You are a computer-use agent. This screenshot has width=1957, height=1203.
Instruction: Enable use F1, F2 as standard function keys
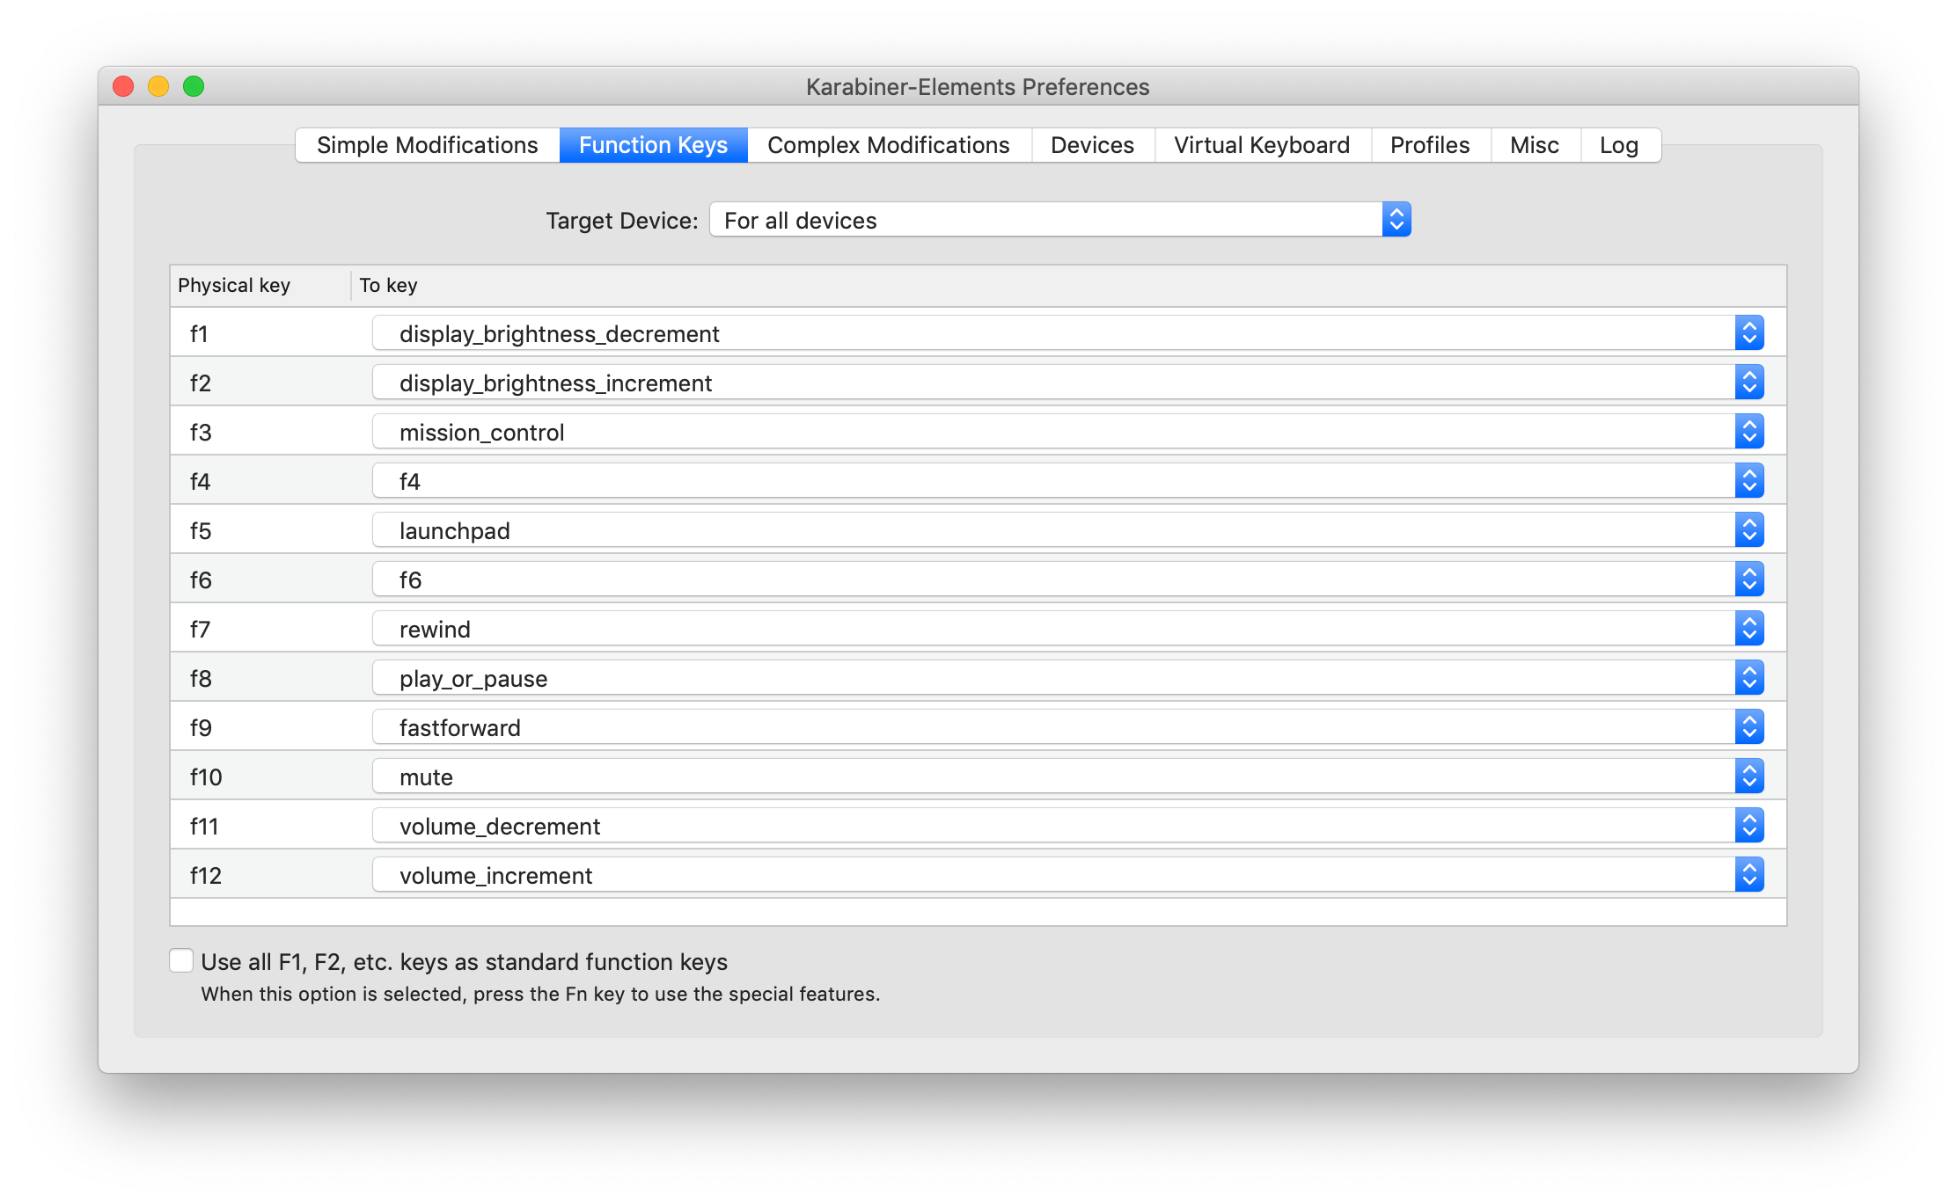181,961
